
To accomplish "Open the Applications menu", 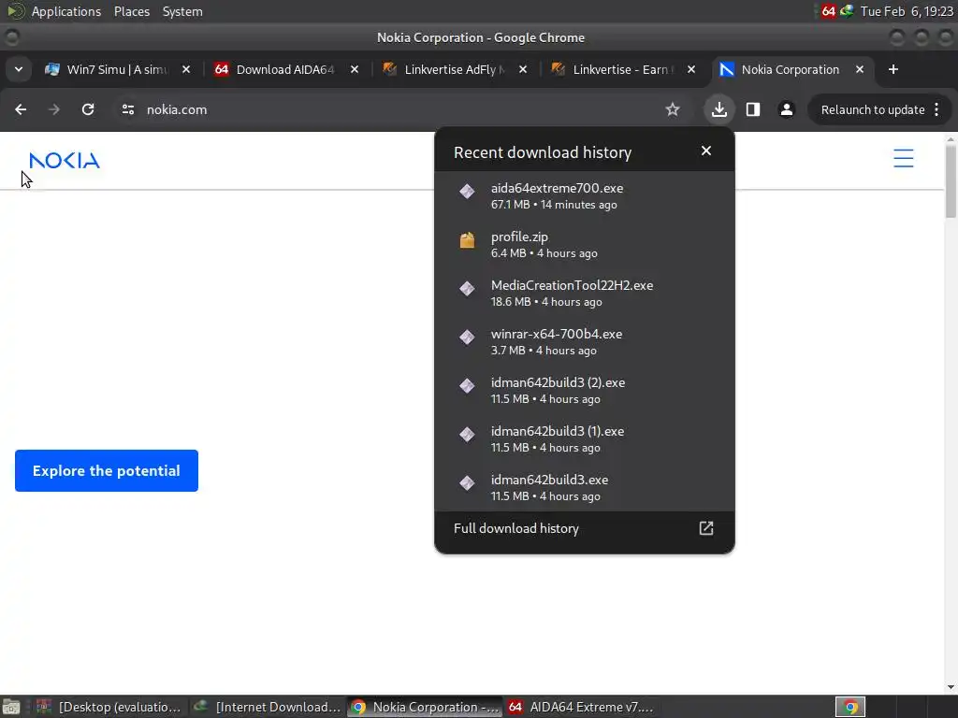I will (66, 11).
